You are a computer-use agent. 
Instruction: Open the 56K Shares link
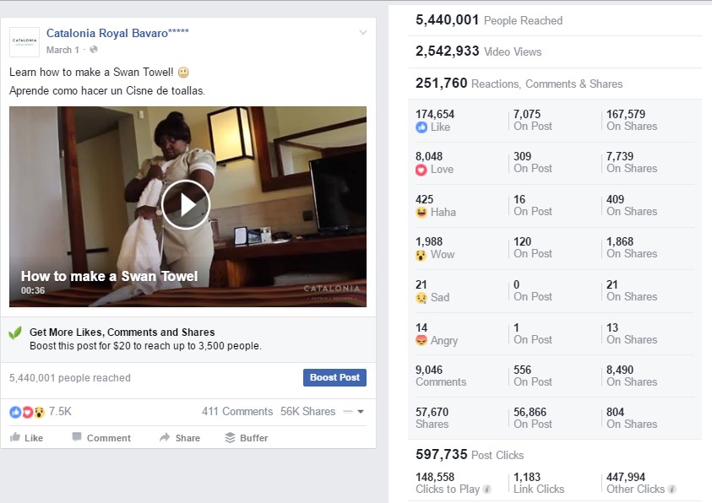click(x=307, y=412)
